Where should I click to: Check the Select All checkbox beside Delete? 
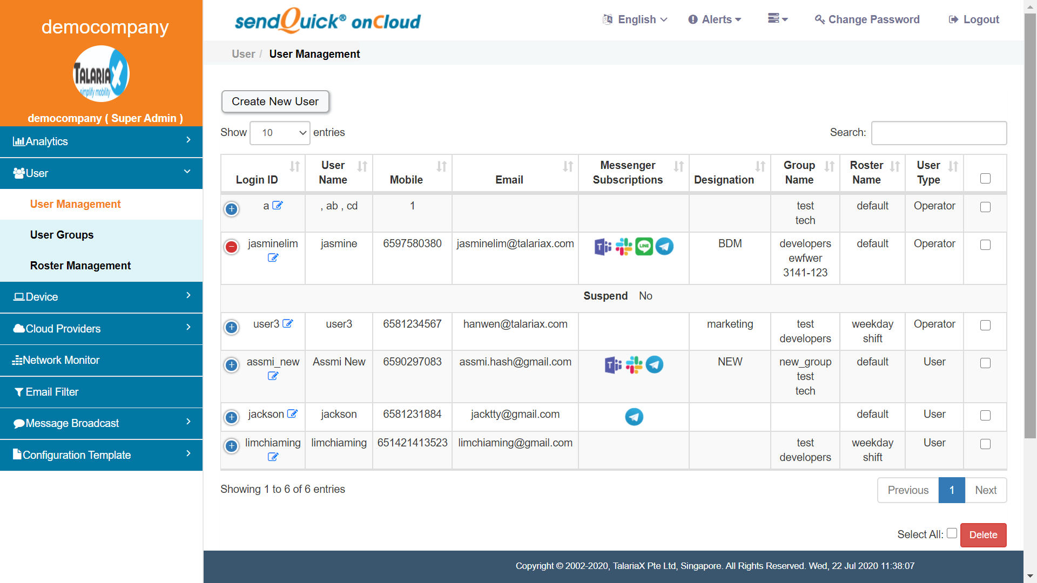[952, 533]
